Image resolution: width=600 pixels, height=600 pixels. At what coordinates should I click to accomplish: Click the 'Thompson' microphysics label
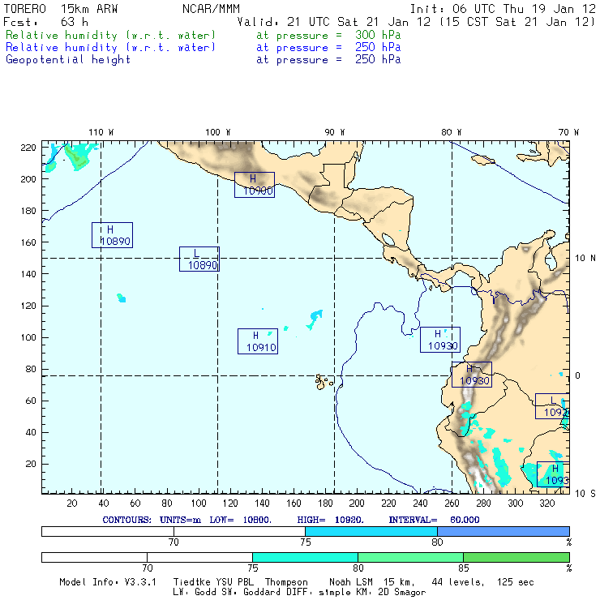tap(286, 582)
